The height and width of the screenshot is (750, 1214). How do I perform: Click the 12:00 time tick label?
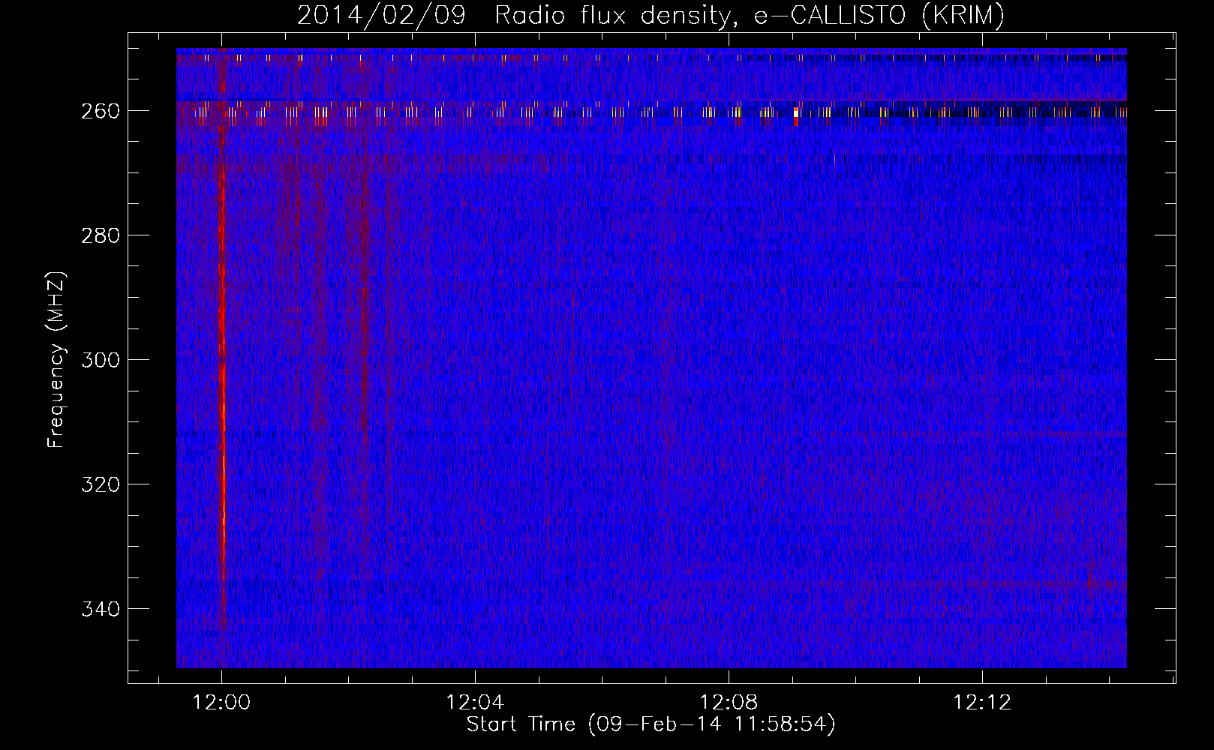coord(221,703)
